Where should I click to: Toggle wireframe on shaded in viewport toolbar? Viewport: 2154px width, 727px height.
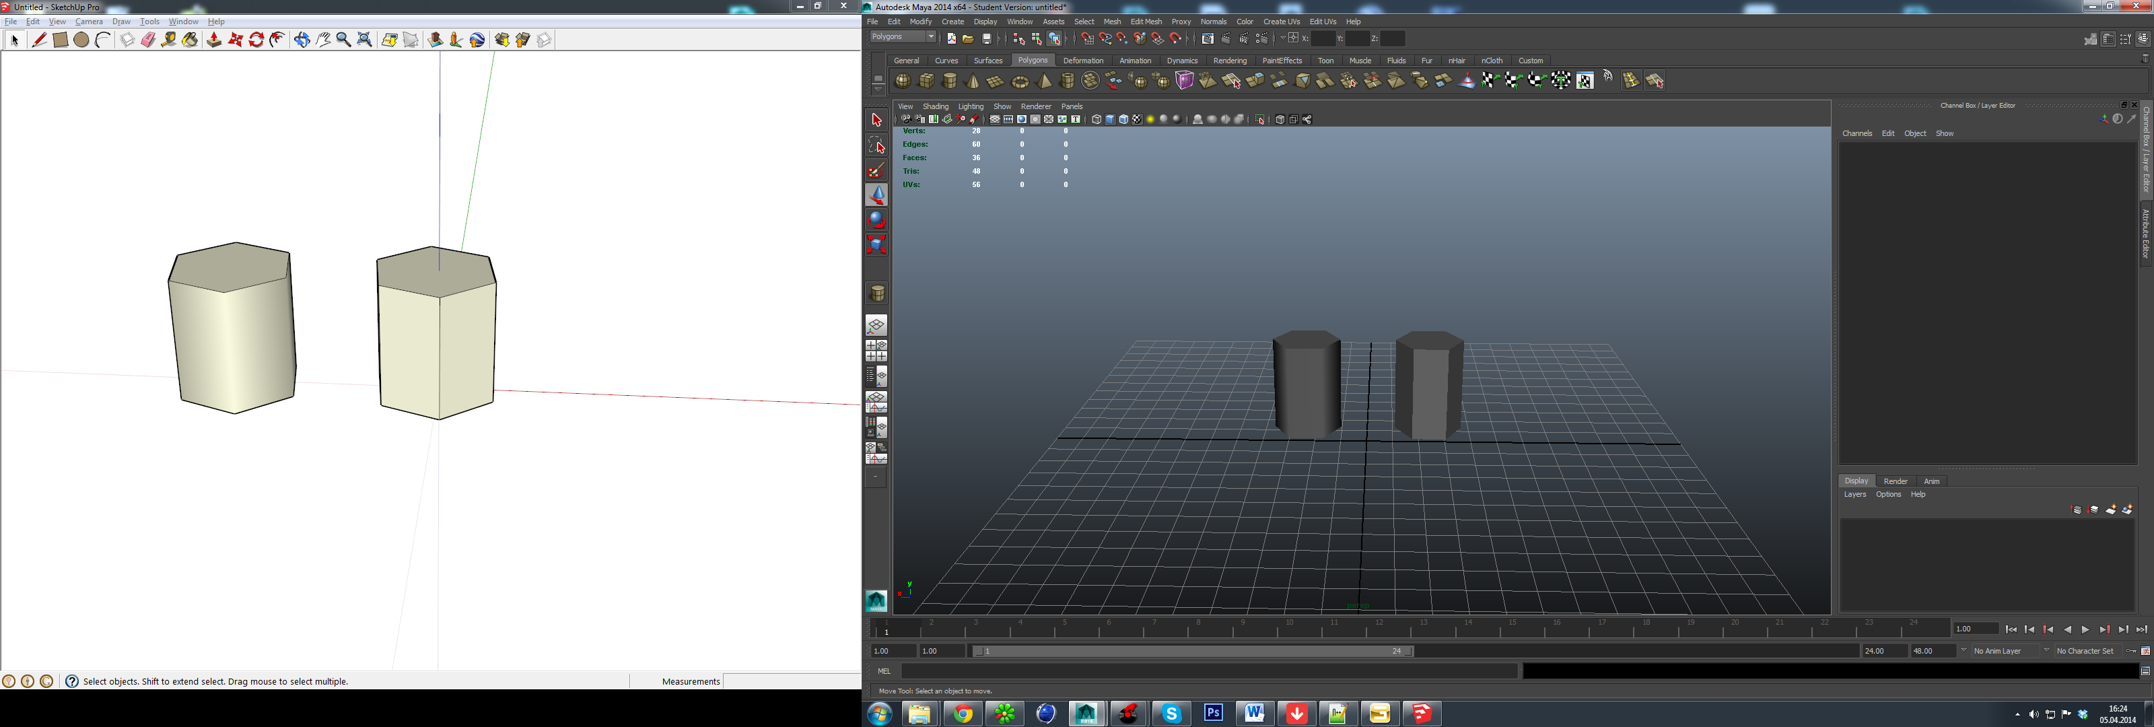click(x=1124, y=120)
